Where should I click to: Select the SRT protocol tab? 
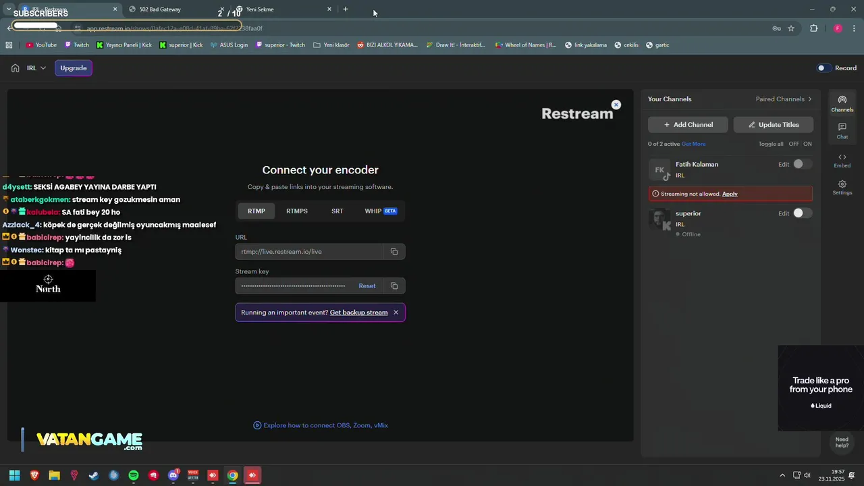point(337,211)
